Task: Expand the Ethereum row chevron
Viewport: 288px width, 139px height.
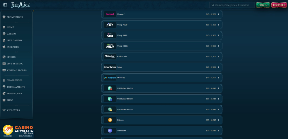Action: coord(218,131)
